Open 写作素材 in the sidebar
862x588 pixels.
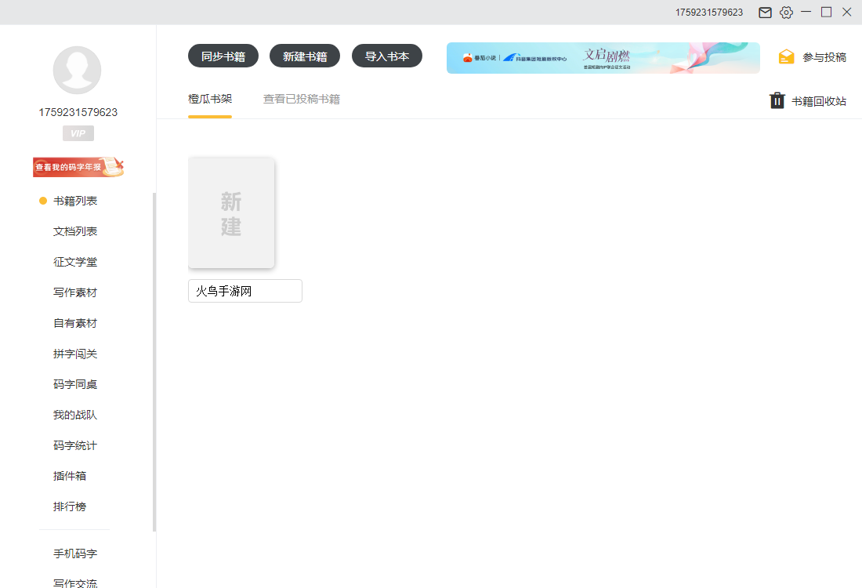coord(75,292)
